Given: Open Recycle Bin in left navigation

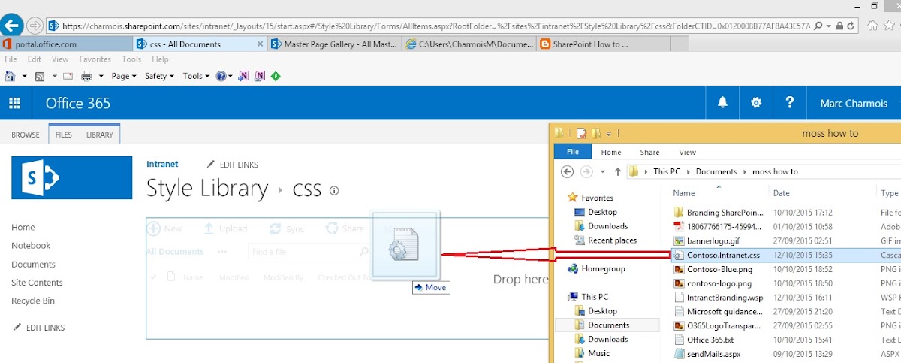Looking at the screenshot, I should [x=33, y=301].
